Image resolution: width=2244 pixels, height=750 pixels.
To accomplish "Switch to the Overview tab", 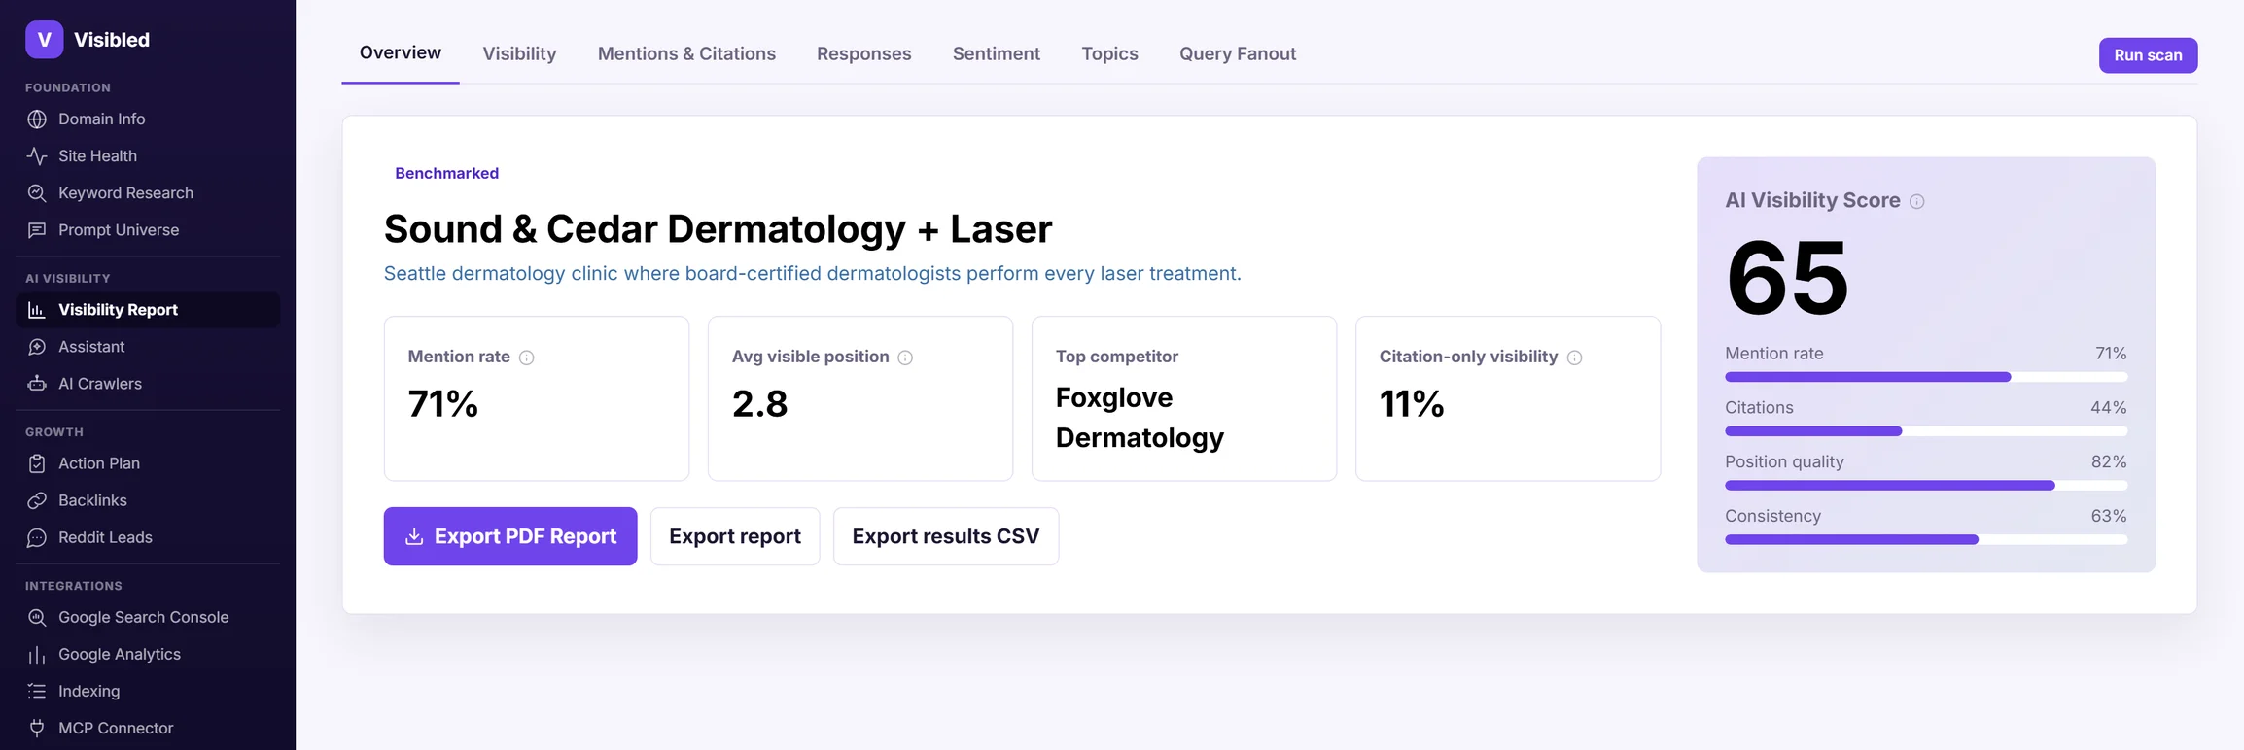I will pos(401,52).
